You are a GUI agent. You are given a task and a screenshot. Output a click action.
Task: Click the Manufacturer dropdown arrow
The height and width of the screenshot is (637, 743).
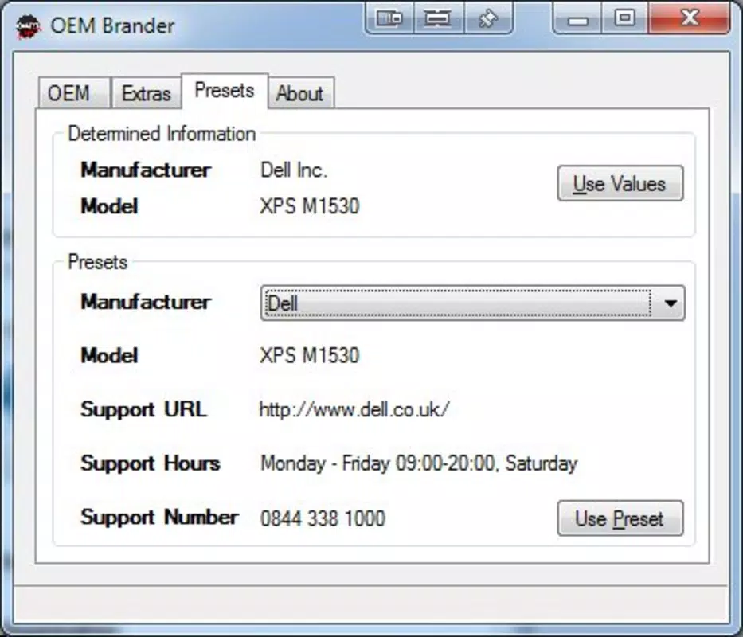click(x=670, y=303)
